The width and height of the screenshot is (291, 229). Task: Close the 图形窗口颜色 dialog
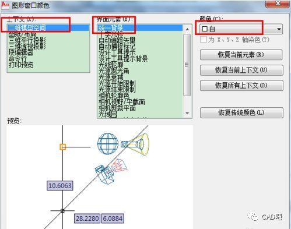278,3
